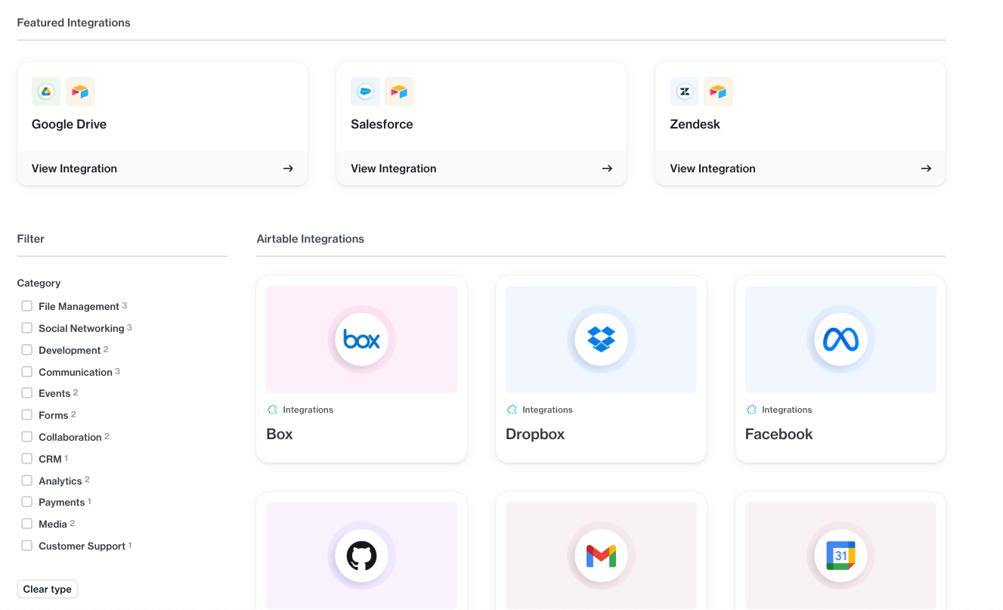The width and height of the screenshot is (1003, 610).
Task: Open the Dropbox integration title
Action: point(535,434)
